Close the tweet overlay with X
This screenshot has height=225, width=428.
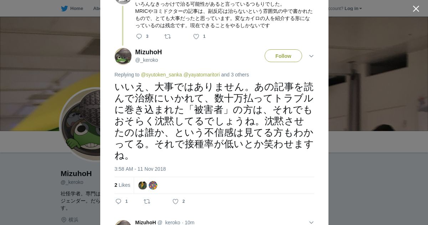pyautogui.click(x=416, y=9)
